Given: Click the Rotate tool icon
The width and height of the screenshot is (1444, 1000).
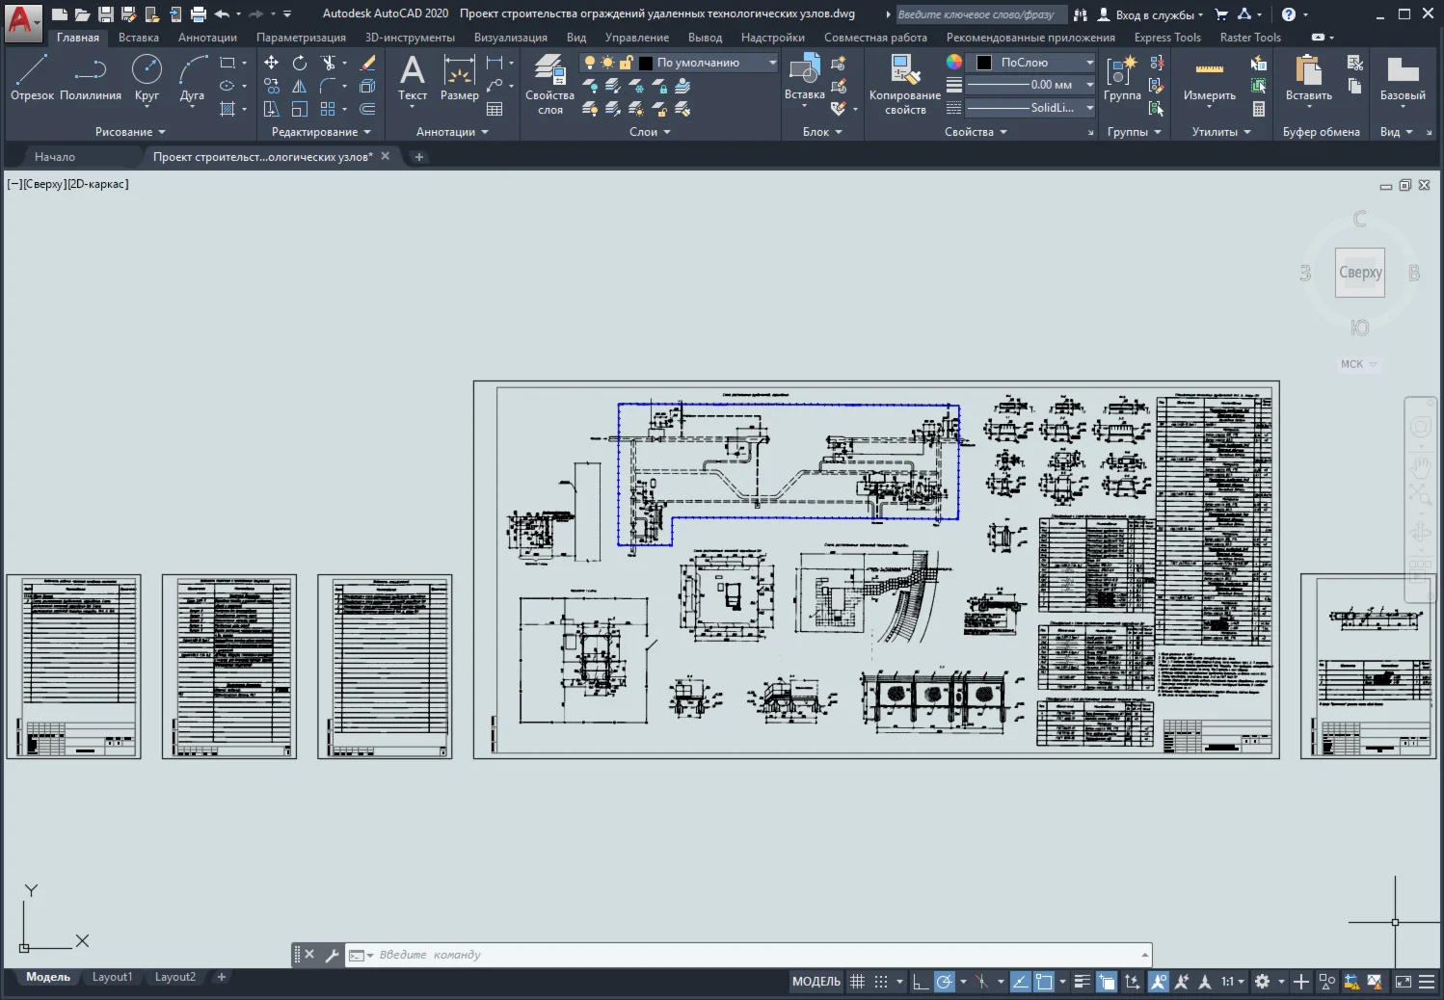Looking at the screenshot, I should [x=300, y=63].
